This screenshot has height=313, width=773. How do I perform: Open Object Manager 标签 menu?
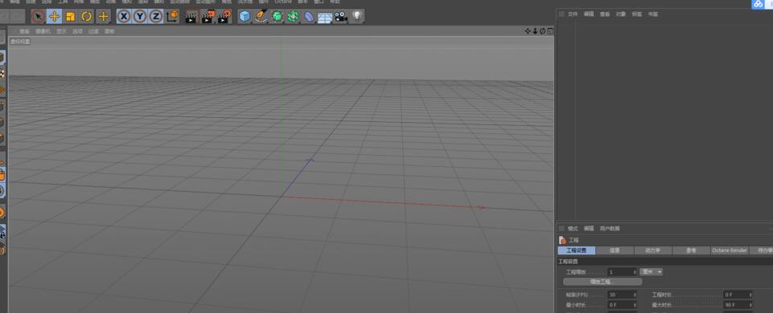pos(636,14)
